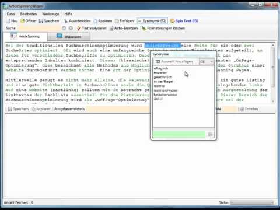280x210 pixels.
Task: Click Kopieren in the output toolbar
Action: (41, 109)
